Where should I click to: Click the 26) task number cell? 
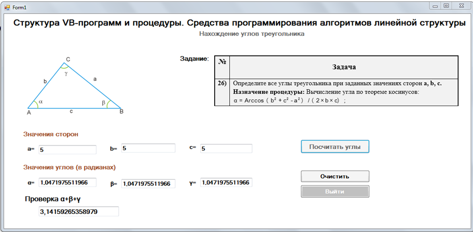[222, 83]
